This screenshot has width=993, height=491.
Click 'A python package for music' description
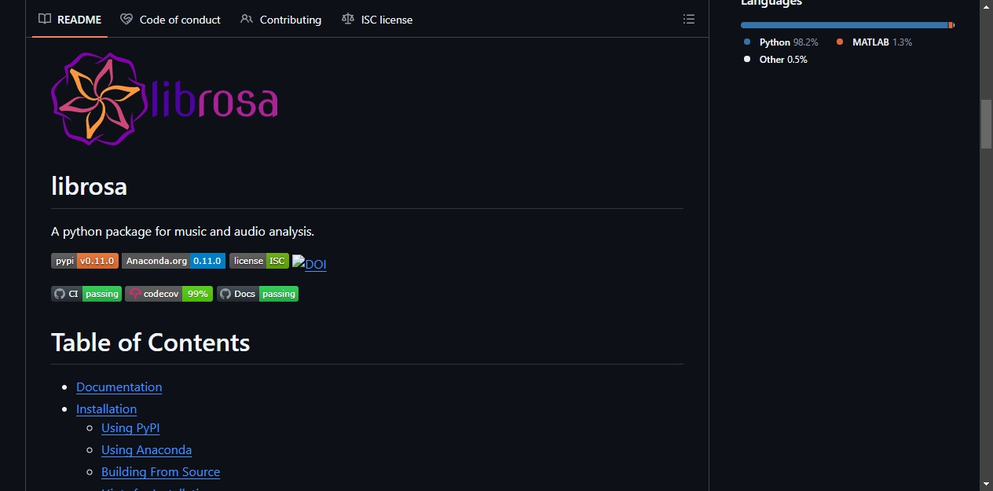183,232
